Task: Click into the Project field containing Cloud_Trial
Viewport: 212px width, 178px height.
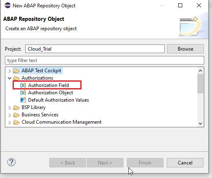Action: [x=95, y=49]
